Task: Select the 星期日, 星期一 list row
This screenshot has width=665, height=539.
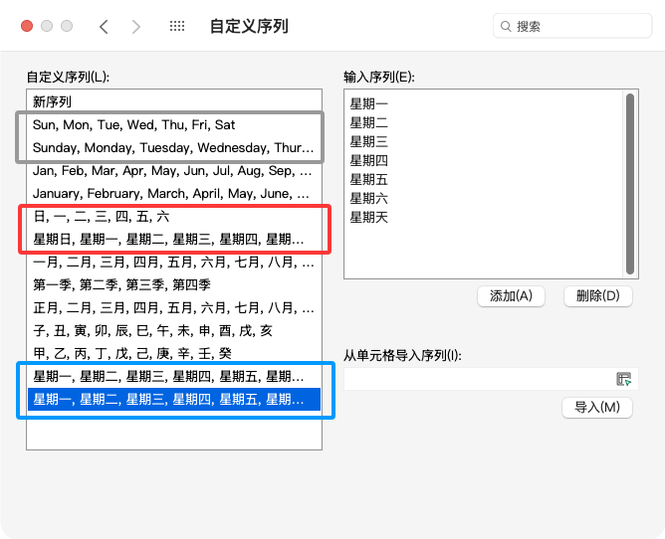Action: click(174, 239)
